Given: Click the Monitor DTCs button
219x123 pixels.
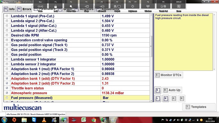Looking at the screenshot, I should [169, 75].
